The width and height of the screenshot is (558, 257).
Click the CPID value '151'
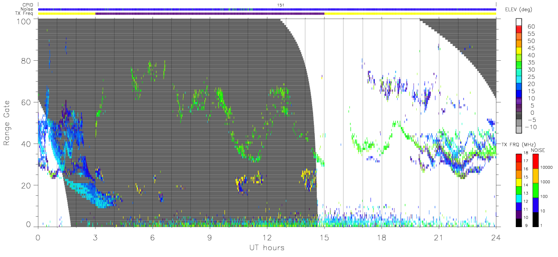(281, 5)
